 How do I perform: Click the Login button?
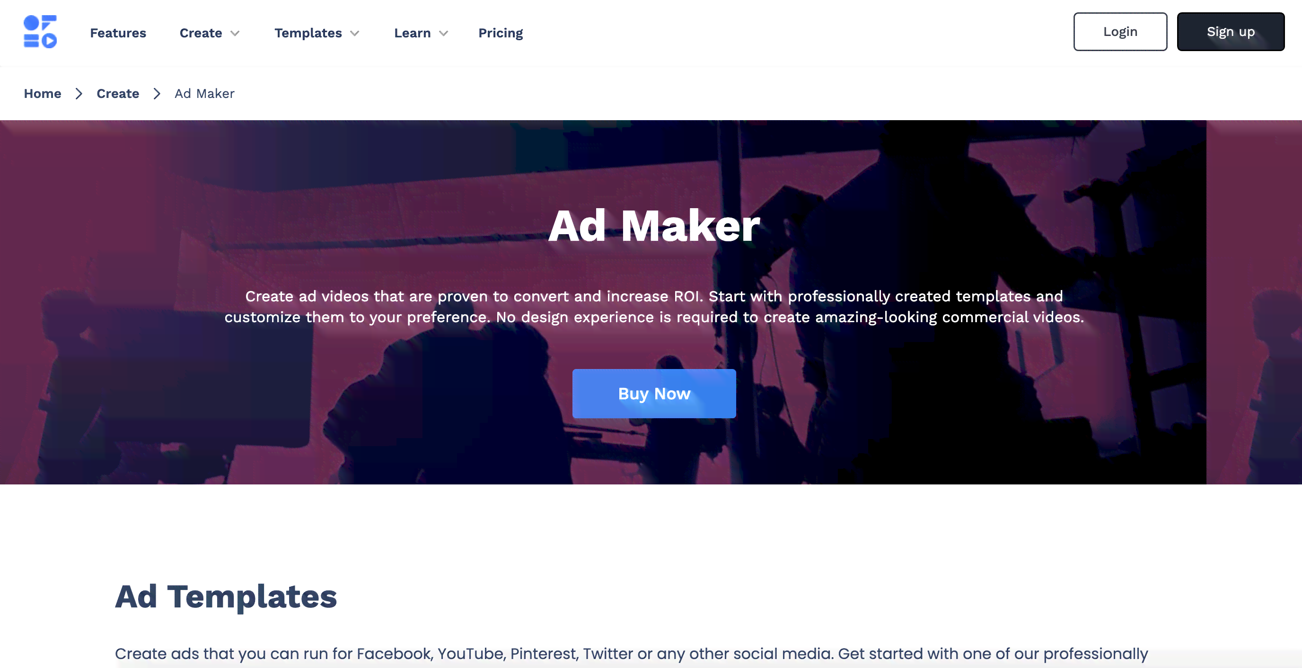pos(1120,32)
